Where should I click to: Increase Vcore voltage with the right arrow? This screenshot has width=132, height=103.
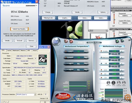tap(119, 54)
